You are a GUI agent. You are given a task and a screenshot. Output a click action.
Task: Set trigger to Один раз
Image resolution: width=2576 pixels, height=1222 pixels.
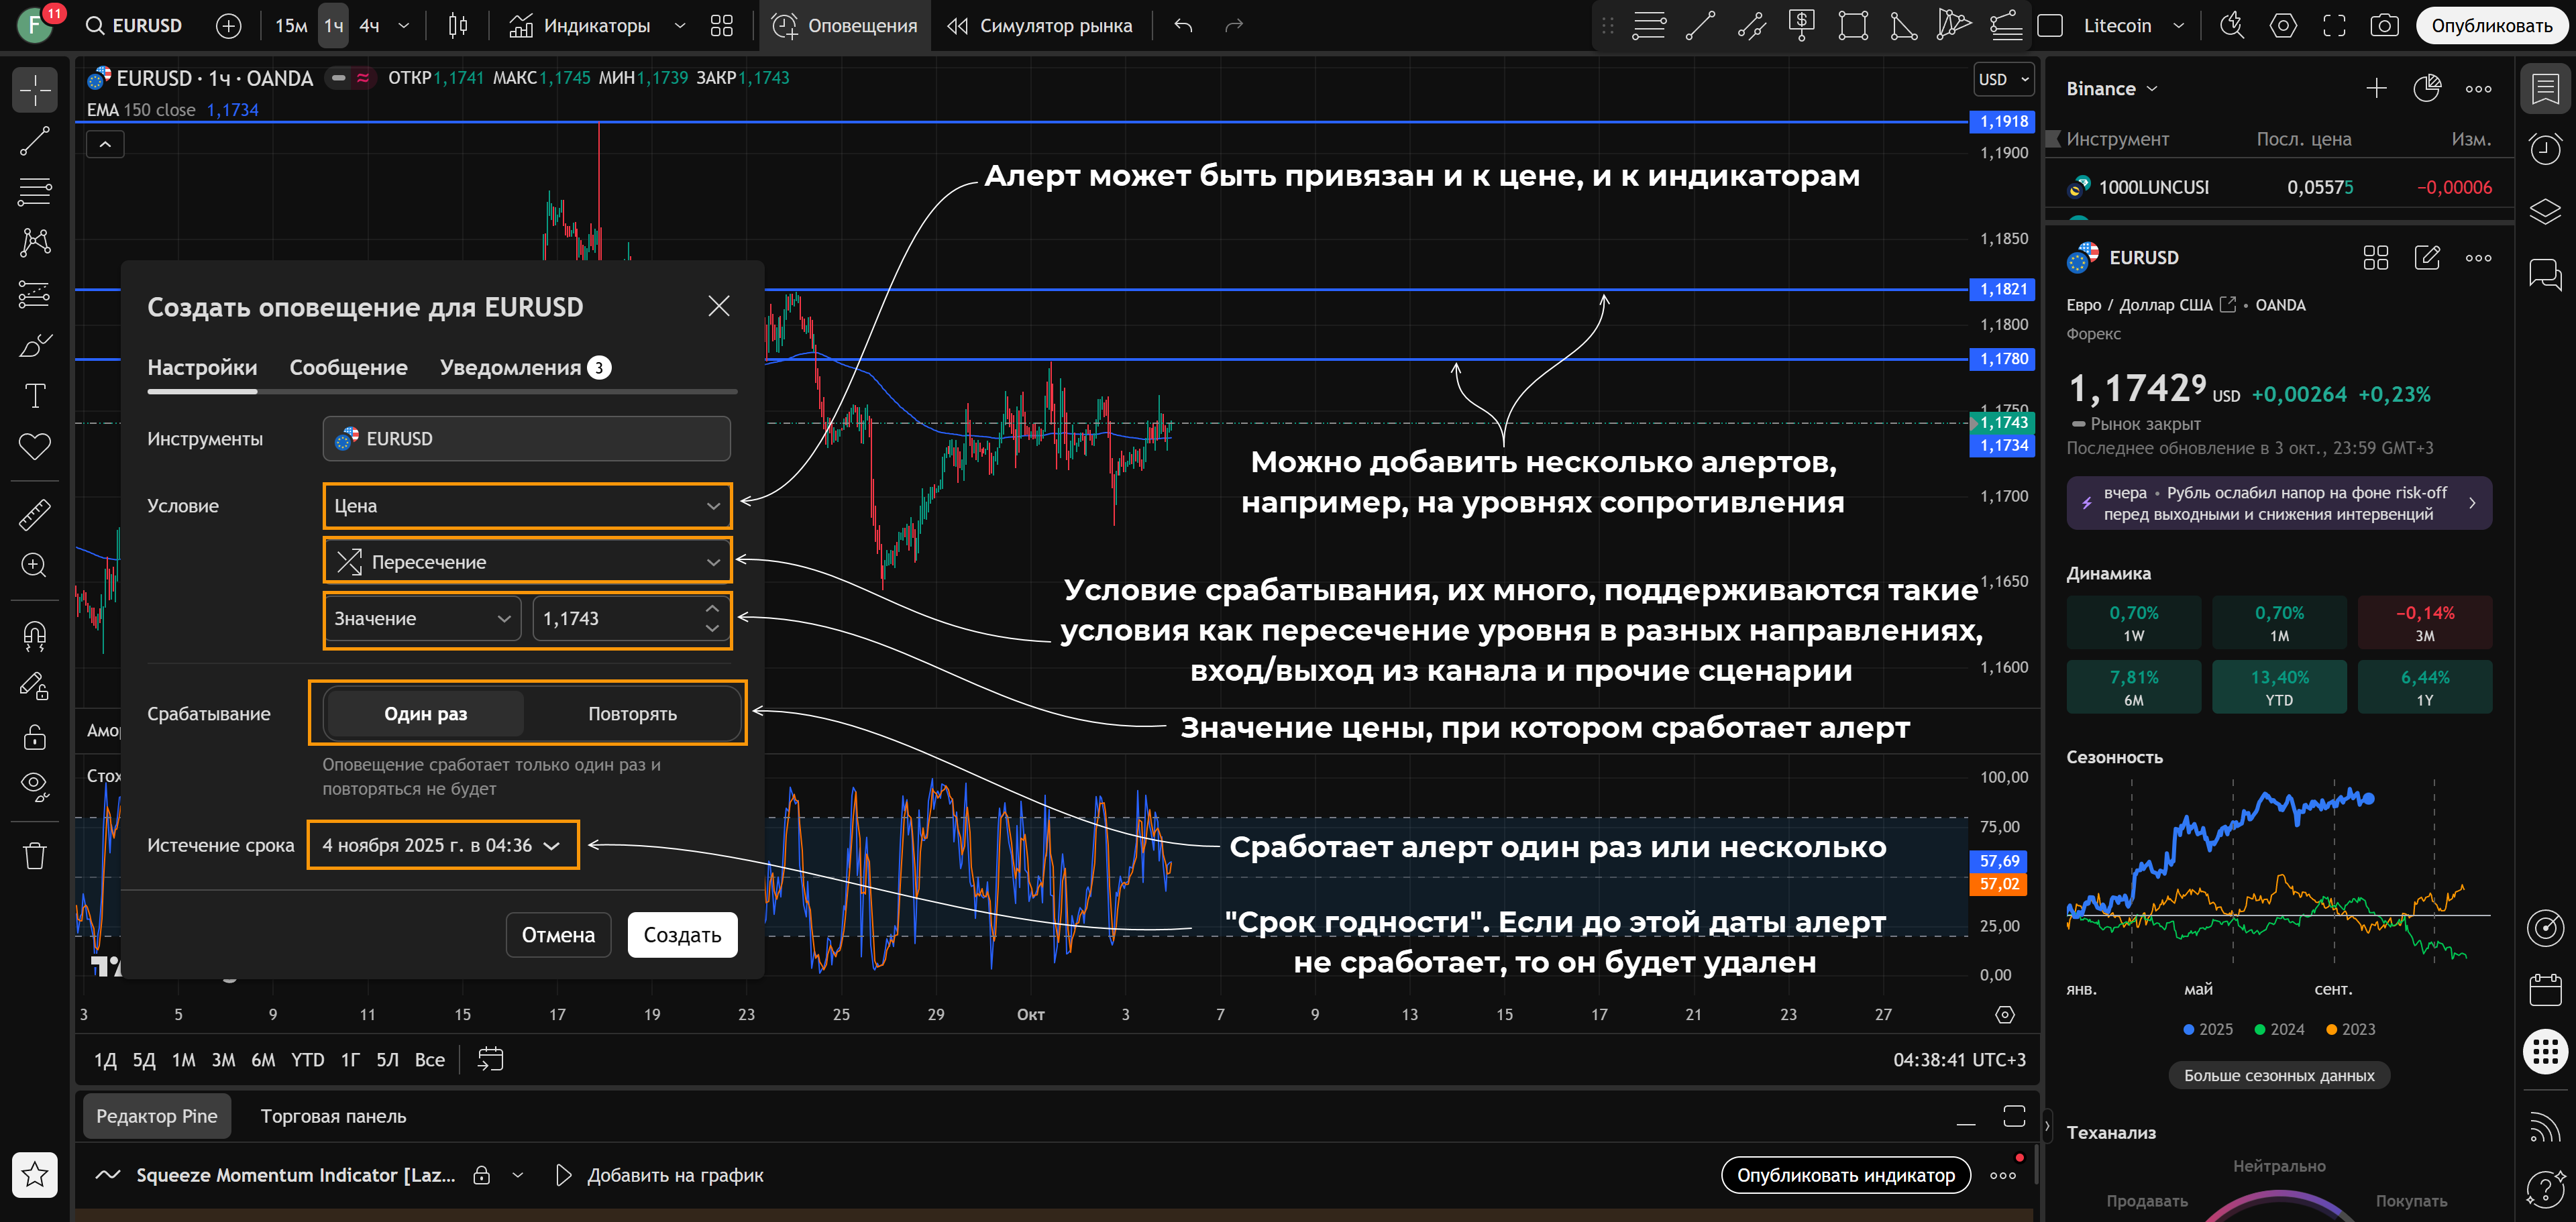click(x=425, y=714)
